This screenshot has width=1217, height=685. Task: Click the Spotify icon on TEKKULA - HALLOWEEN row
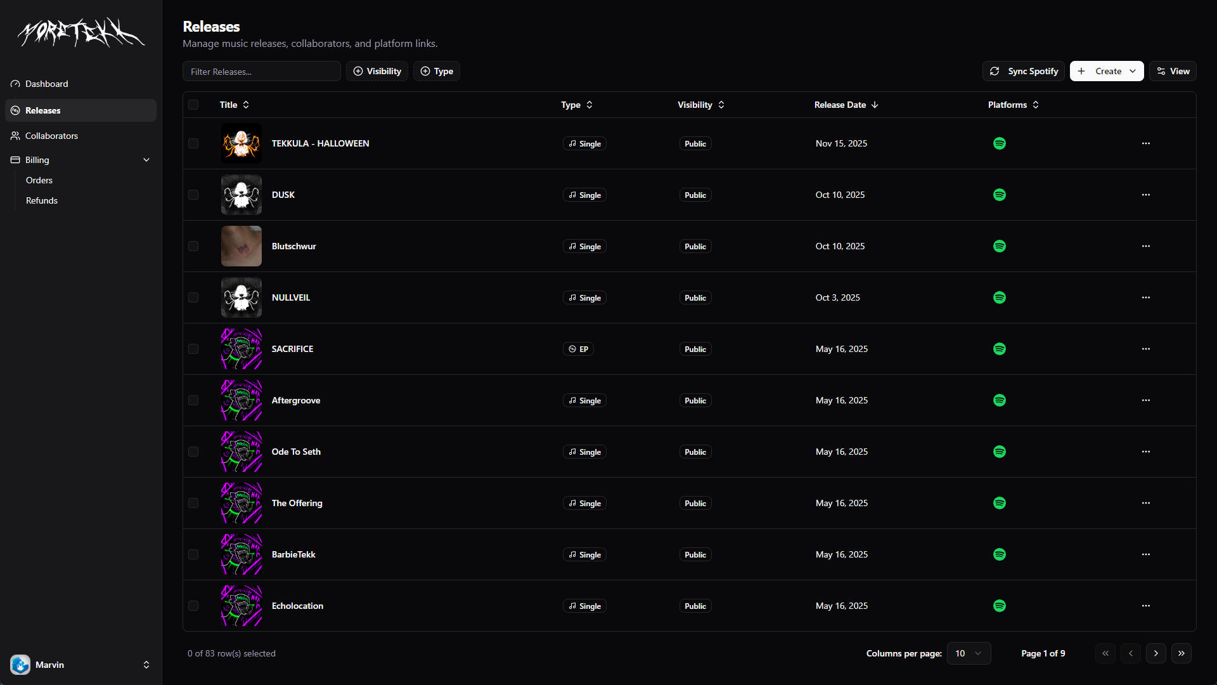pos(1000,143)
